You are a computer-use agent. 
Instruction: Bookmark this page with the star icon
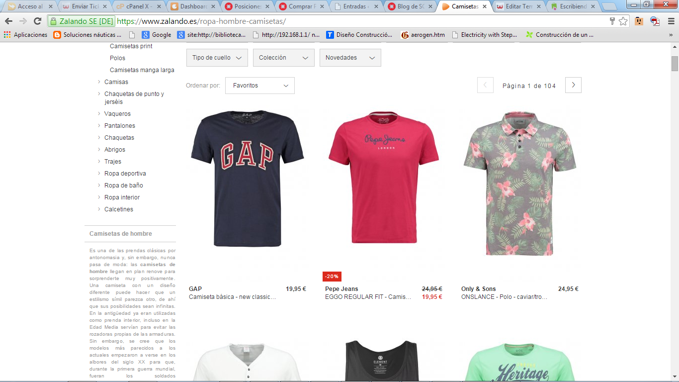(623, 21)
